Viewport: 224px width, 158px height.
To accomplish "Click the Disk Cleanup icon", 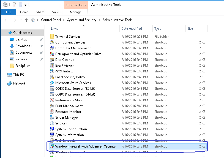I will (x=52, y=60).
